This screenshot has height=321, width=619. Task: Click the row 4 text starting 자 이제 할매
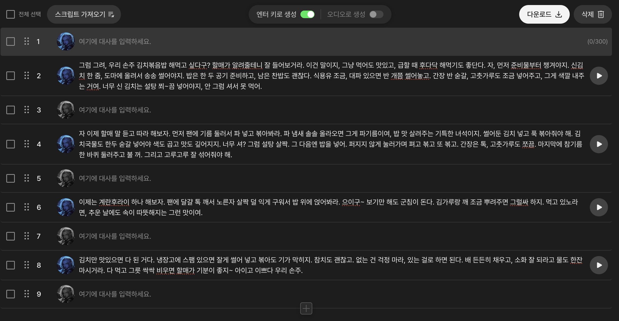[331, 144]
